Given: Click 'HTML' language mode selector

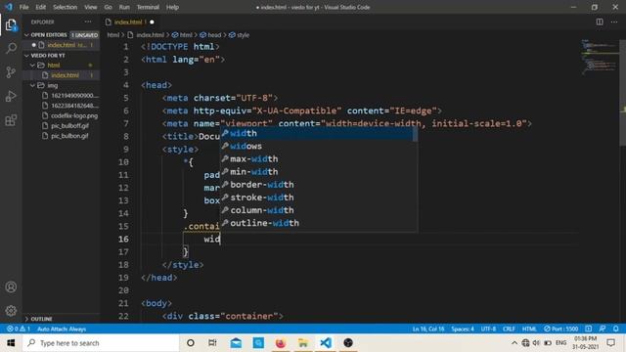Looking at the screenshot, I should (529, 329).
